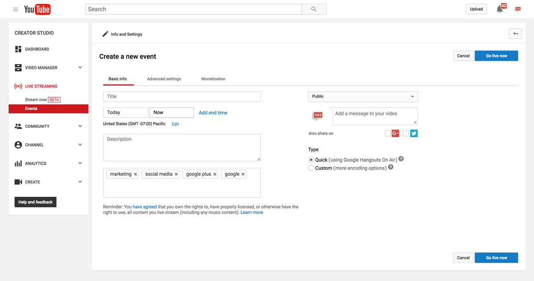534x281 pixels.
Task: Enable sharing on Twitter checkbox
Action: point(405,134)
